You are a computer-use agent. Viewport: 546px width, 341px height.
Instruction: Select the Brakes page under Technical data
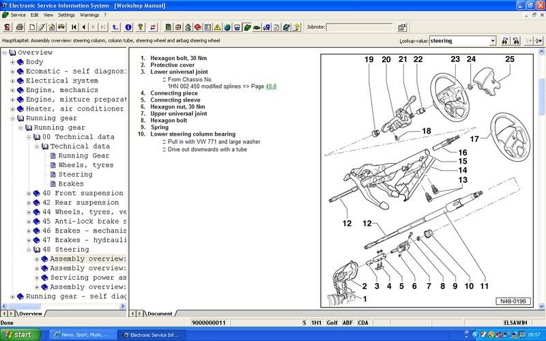click(x=71, y=183)
